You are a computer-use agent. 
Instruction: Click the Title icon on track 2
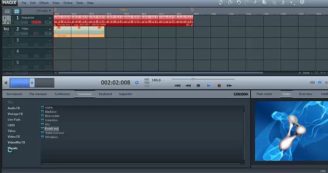pos(7,31)
